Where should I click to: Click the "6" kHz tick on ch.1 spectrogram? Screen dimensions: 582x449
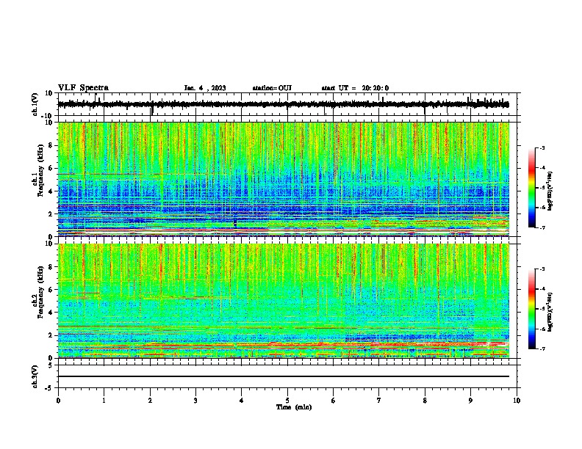(x=51, y=168)
